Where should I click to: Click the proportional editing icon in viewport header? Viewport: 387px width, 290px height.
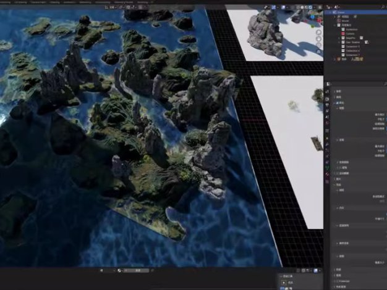click(x=140, y=7)
